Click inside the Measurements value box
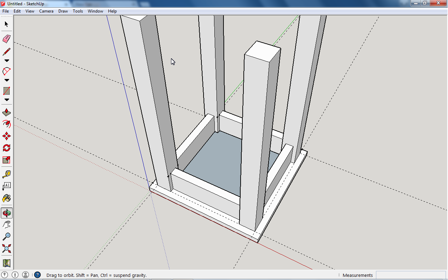Viewport: 448px width, 280px height. point(411,275)
